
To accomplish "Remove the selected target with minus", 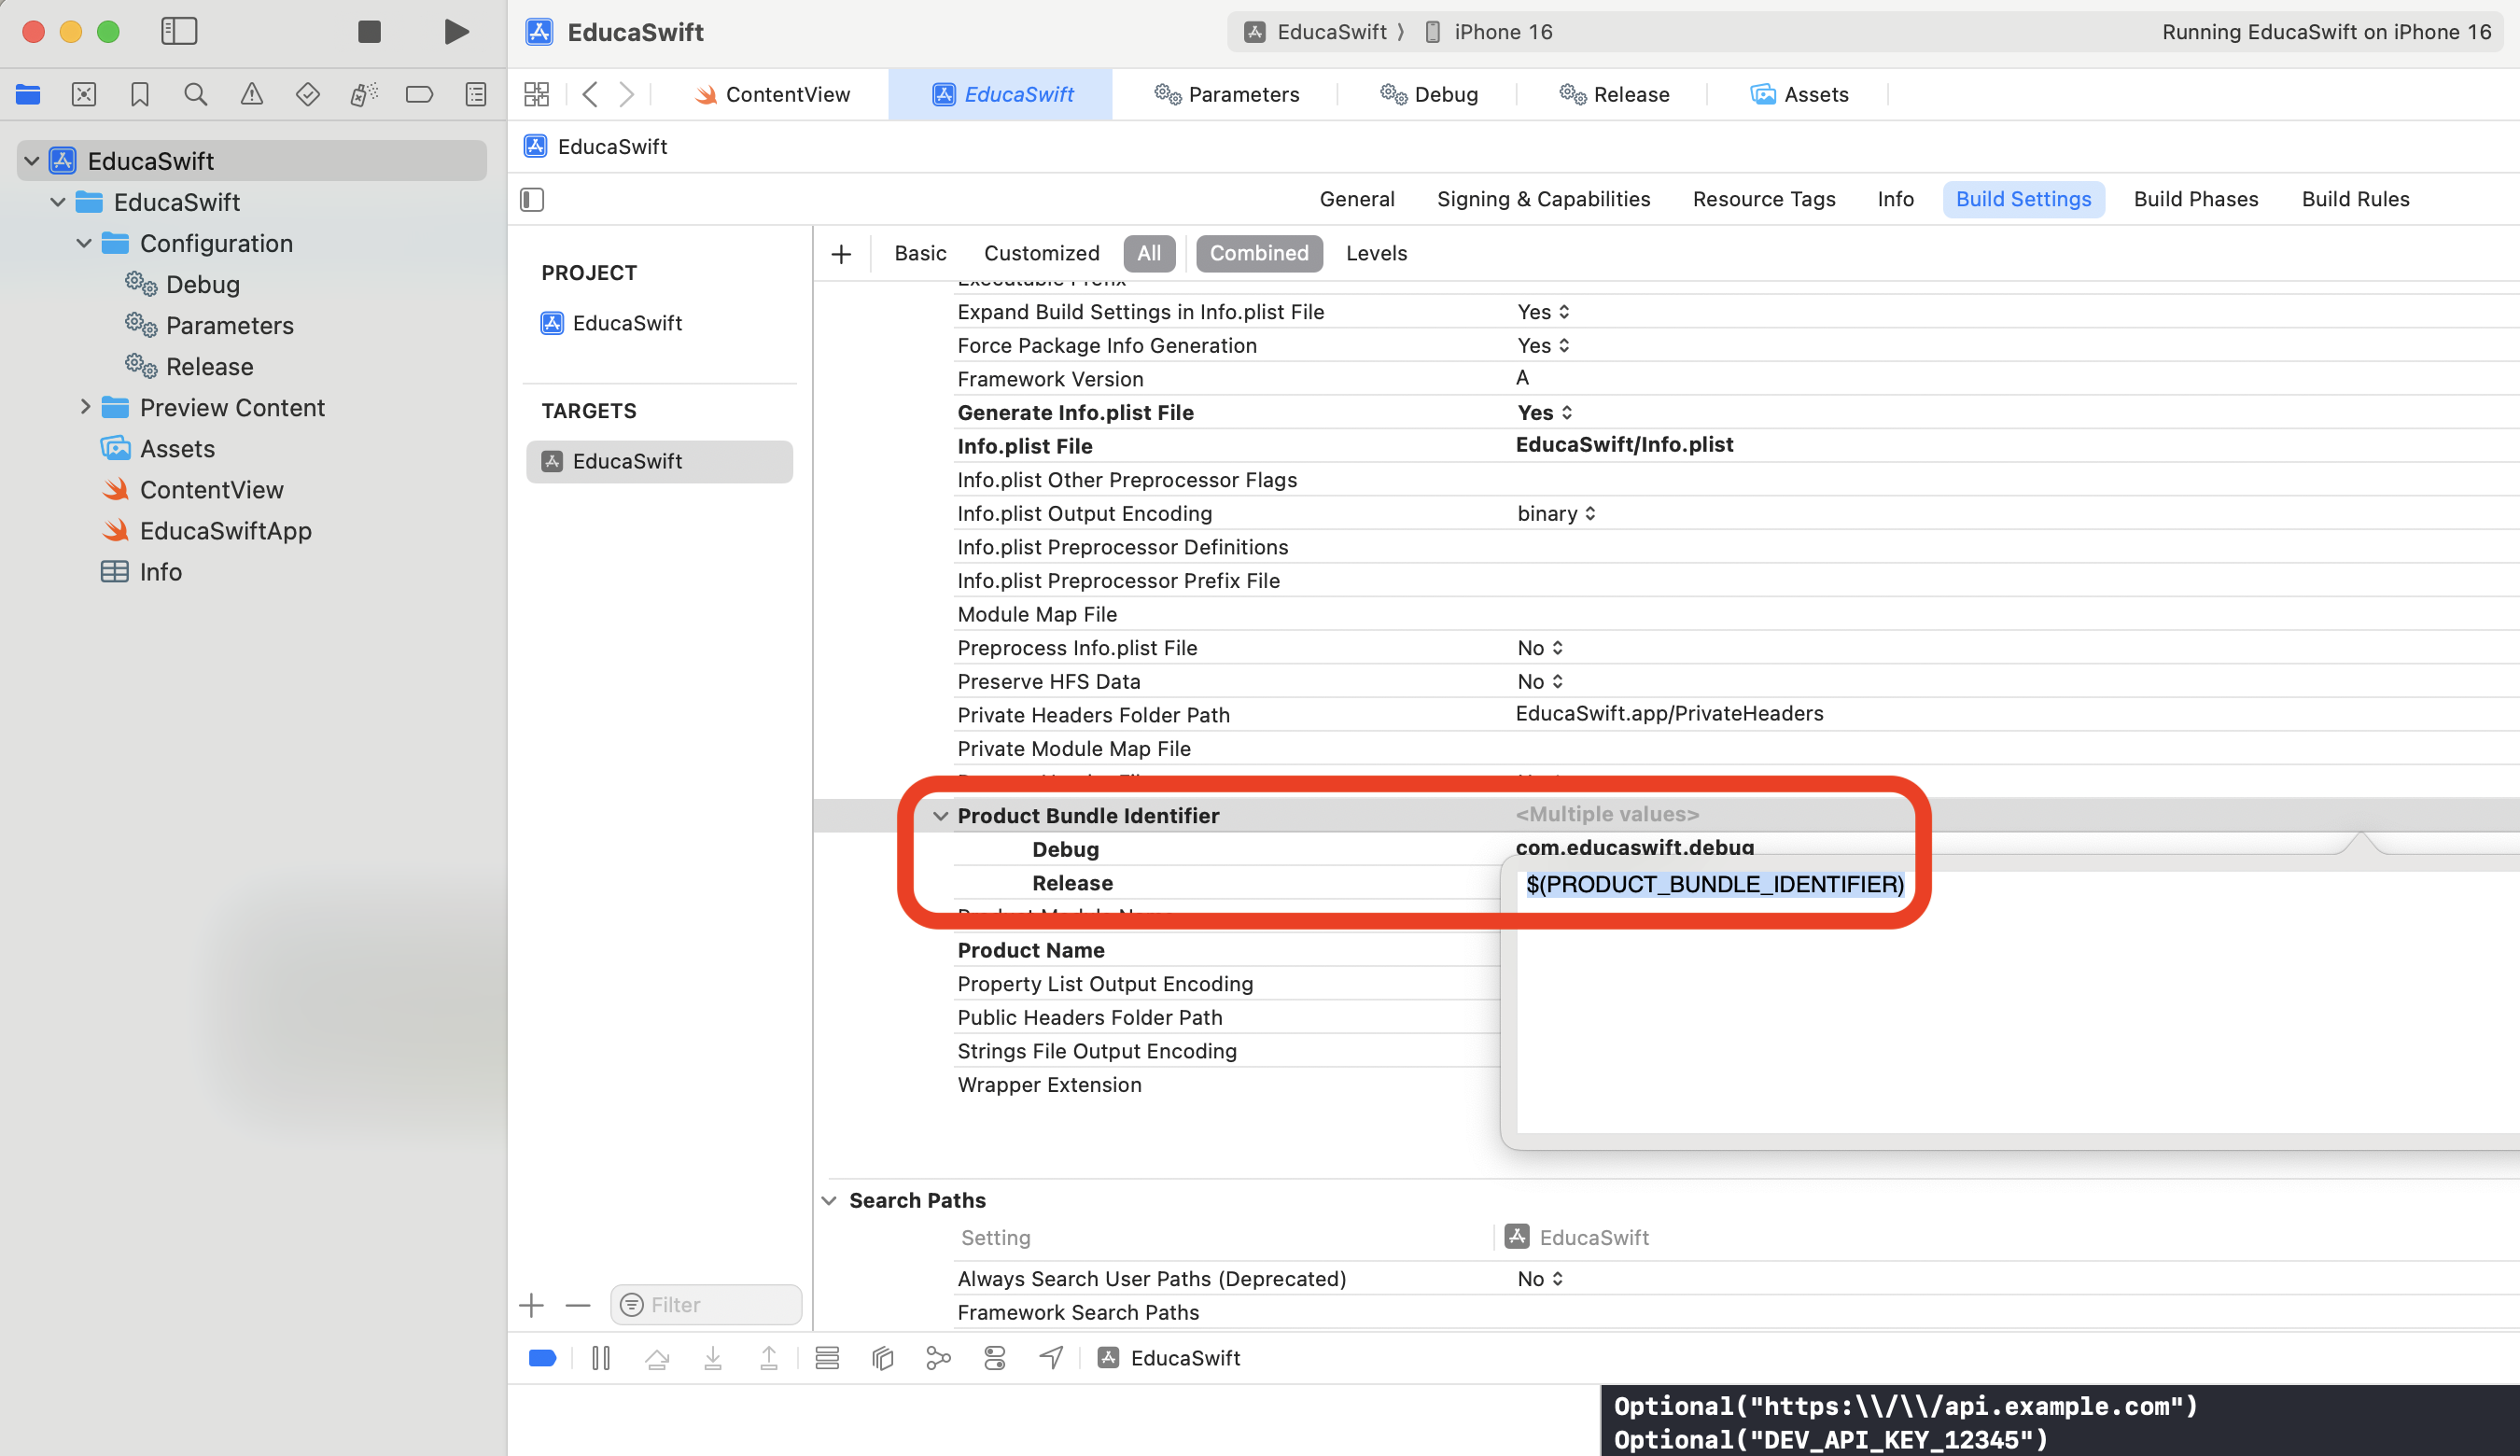I will (578, 1305).
